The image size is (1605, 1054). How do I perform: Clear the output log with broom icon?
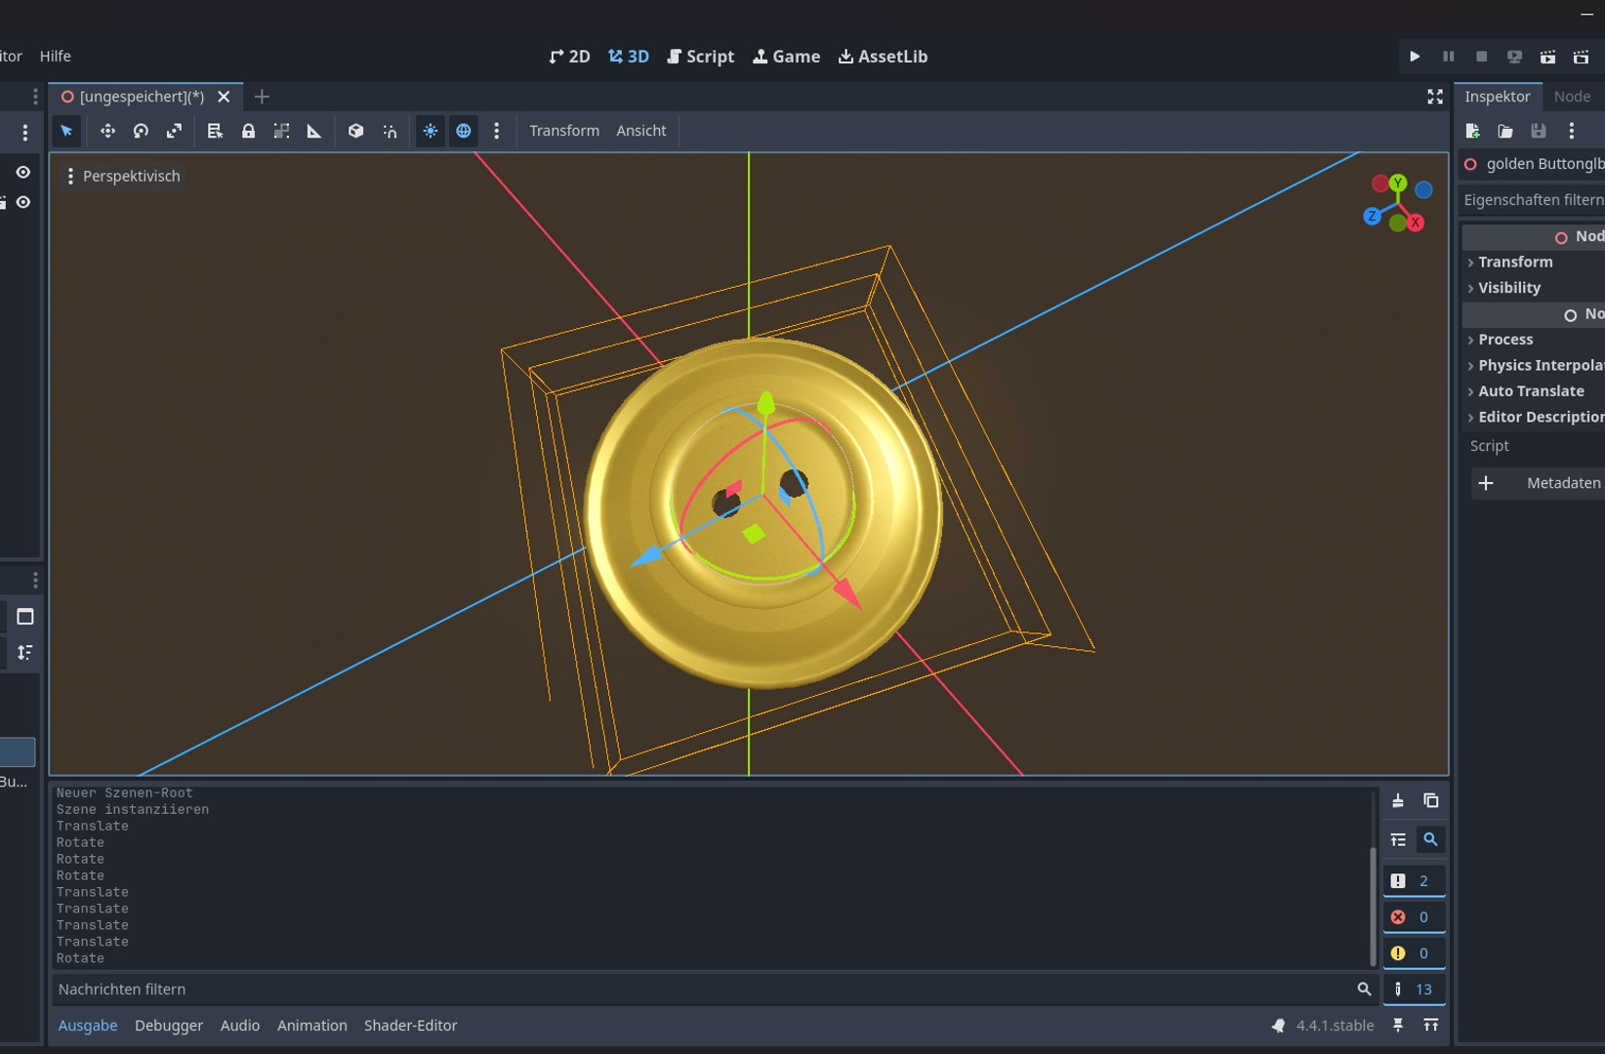(1398, 801)
